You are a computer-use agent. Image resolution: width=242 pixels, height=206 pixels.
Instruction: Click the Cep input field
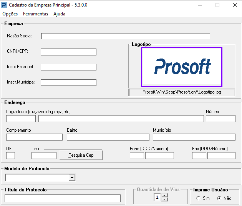[x=44, y=156]
